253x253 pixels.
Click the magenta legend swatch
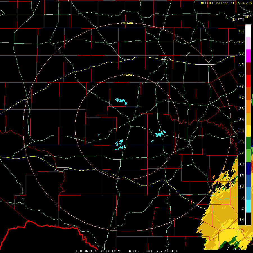click(248, 56)
